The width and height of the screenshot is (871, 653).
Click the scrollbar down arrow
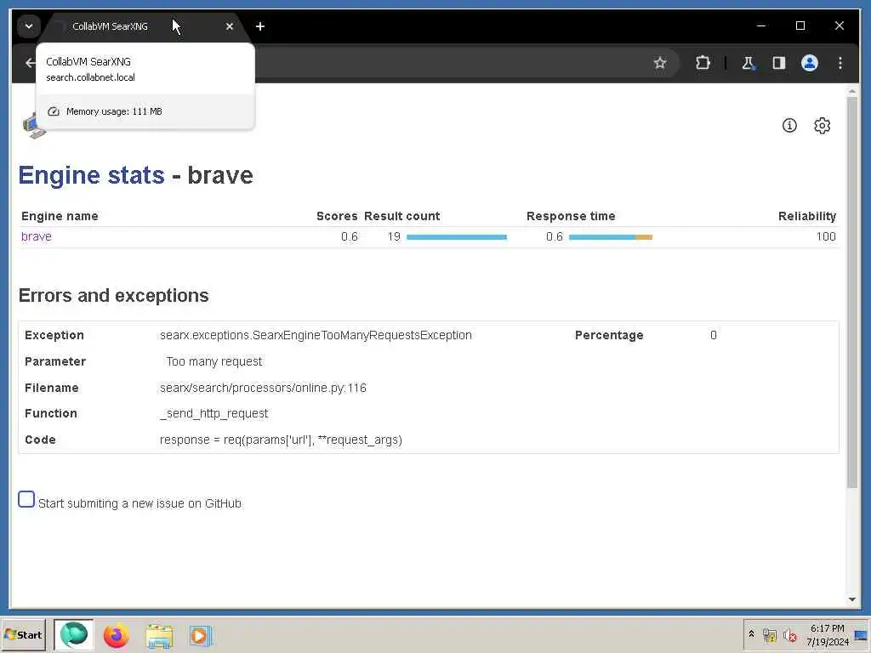click(851, 599)
